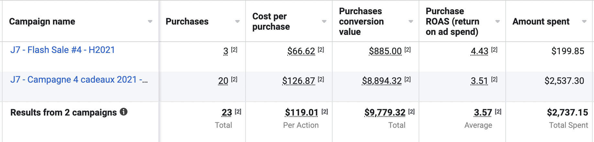Open the Amount spent column dropdown arrow

pos(584,22)
